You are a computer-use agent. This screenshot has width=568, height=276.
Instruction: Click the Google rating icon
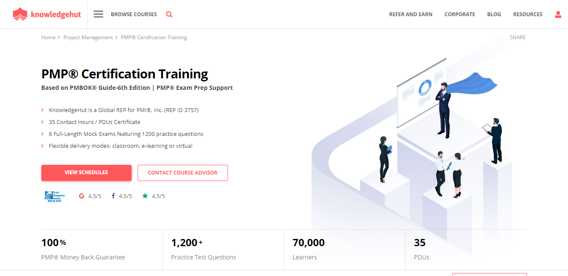(x=81, y=195)
